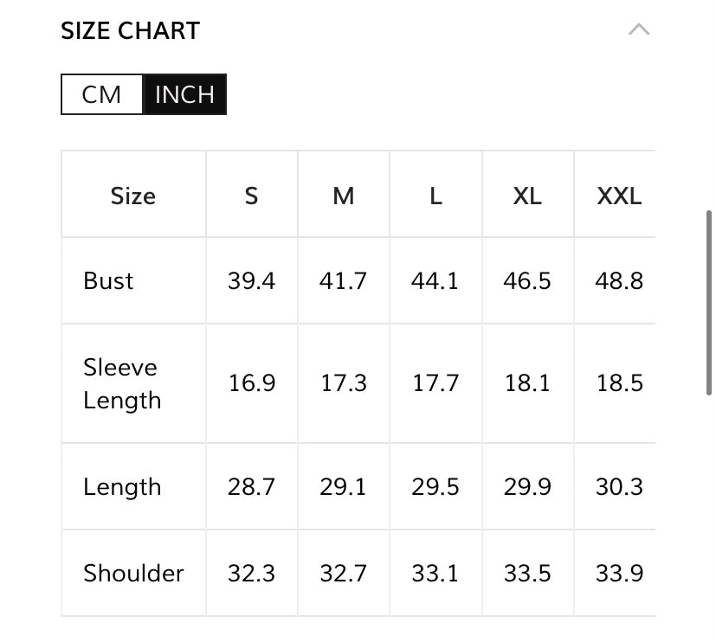This screenshot has width=716, height=642.
Task: Click the M size column header
Action: tap(344, 196)
